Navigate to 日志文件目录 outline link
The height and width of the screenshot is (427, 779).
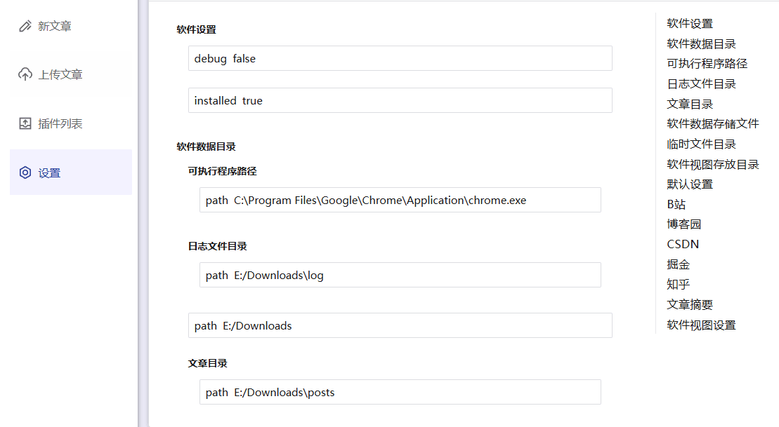[701, 84]
